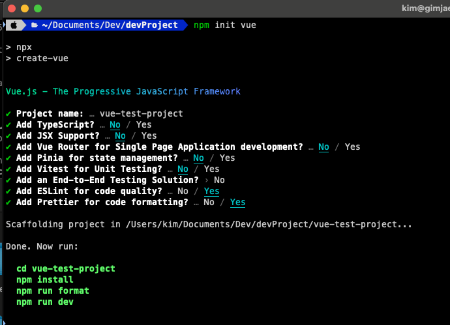The width and height of the screenshot is (450, 325).
Task: Click the 'Add an End-to-End Testing Solution?' question
Action: (108, 180)
